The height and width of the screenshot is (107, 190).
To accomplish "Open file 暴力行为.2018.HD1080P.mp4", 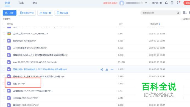I will tap(26, 105).
